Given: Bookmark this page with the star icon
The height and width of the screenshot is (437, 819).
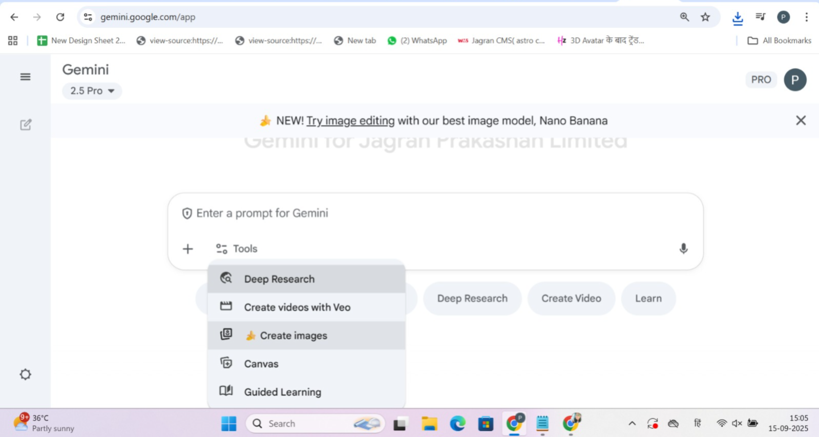Looking at the screenshot, I should [x=705, y=17].
